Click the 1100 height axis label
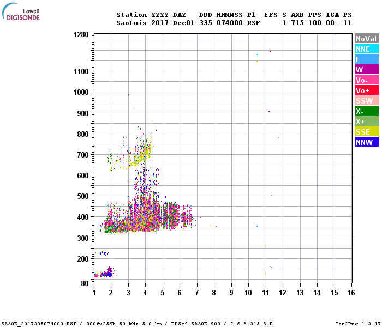382x327 pixels. [x=81, y=71]
